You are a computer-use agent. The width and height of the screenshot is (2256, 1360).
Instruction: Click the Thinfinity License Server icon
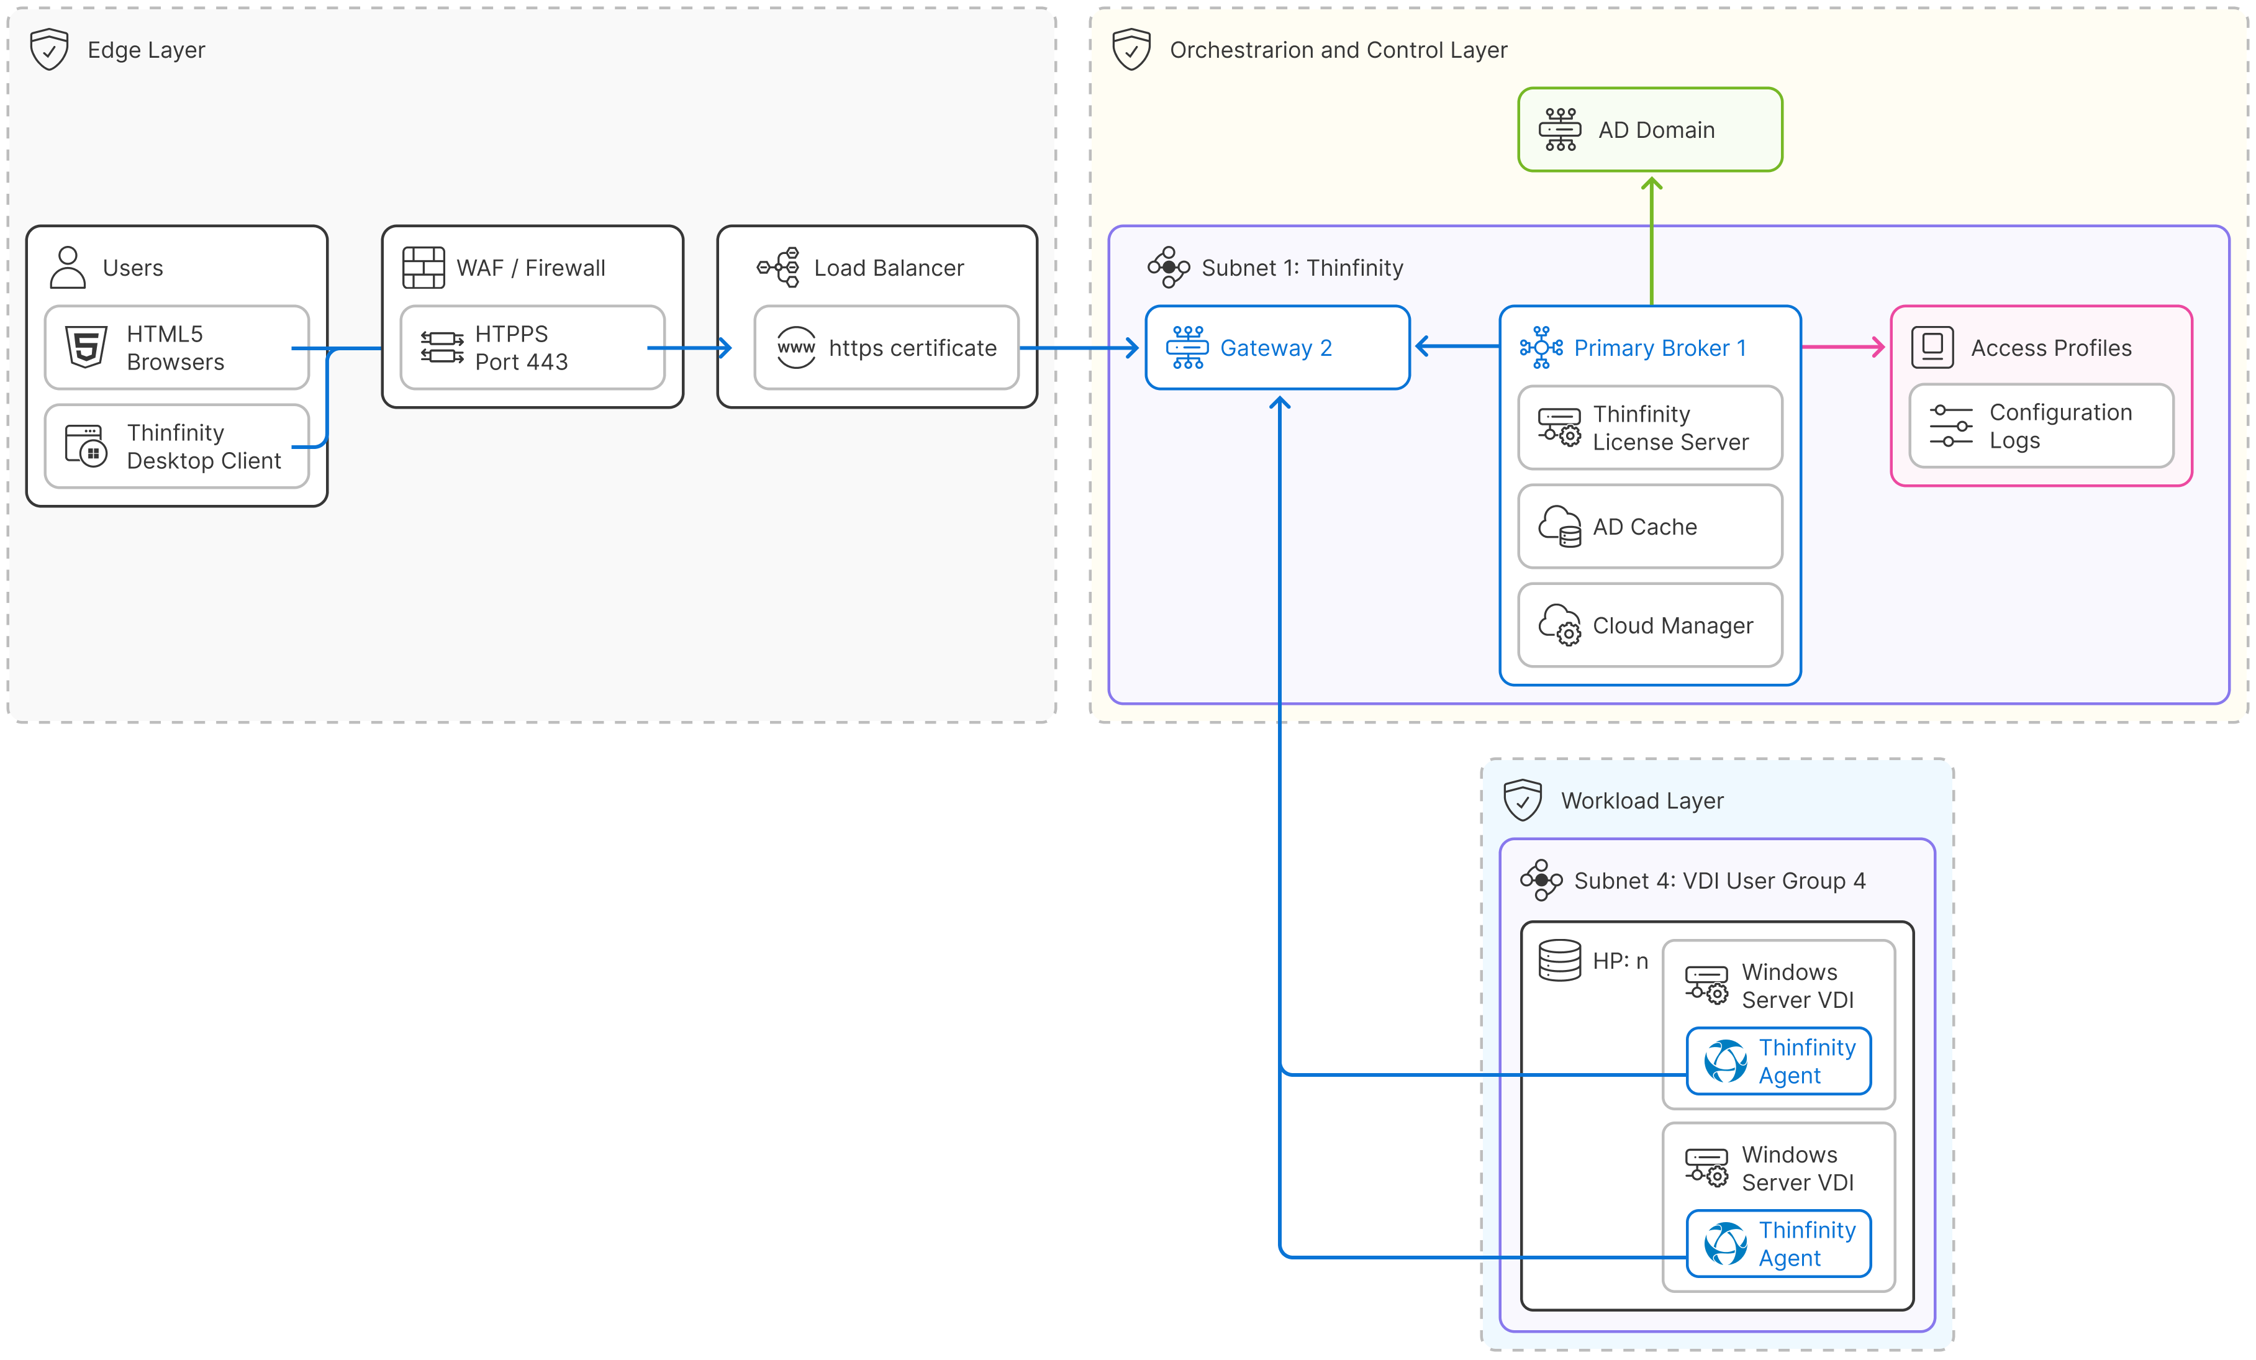[1559, 428]
